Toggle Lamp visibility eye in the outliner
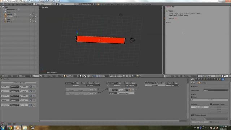231x130 pixels. 30,19
